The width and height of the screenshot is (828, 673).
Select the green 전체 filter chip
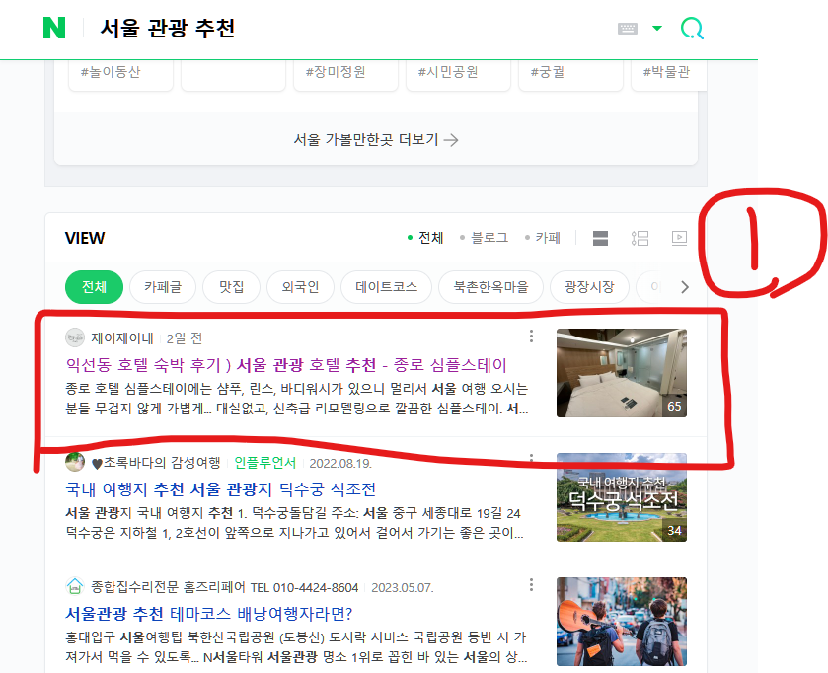click(x=94, y=287)
